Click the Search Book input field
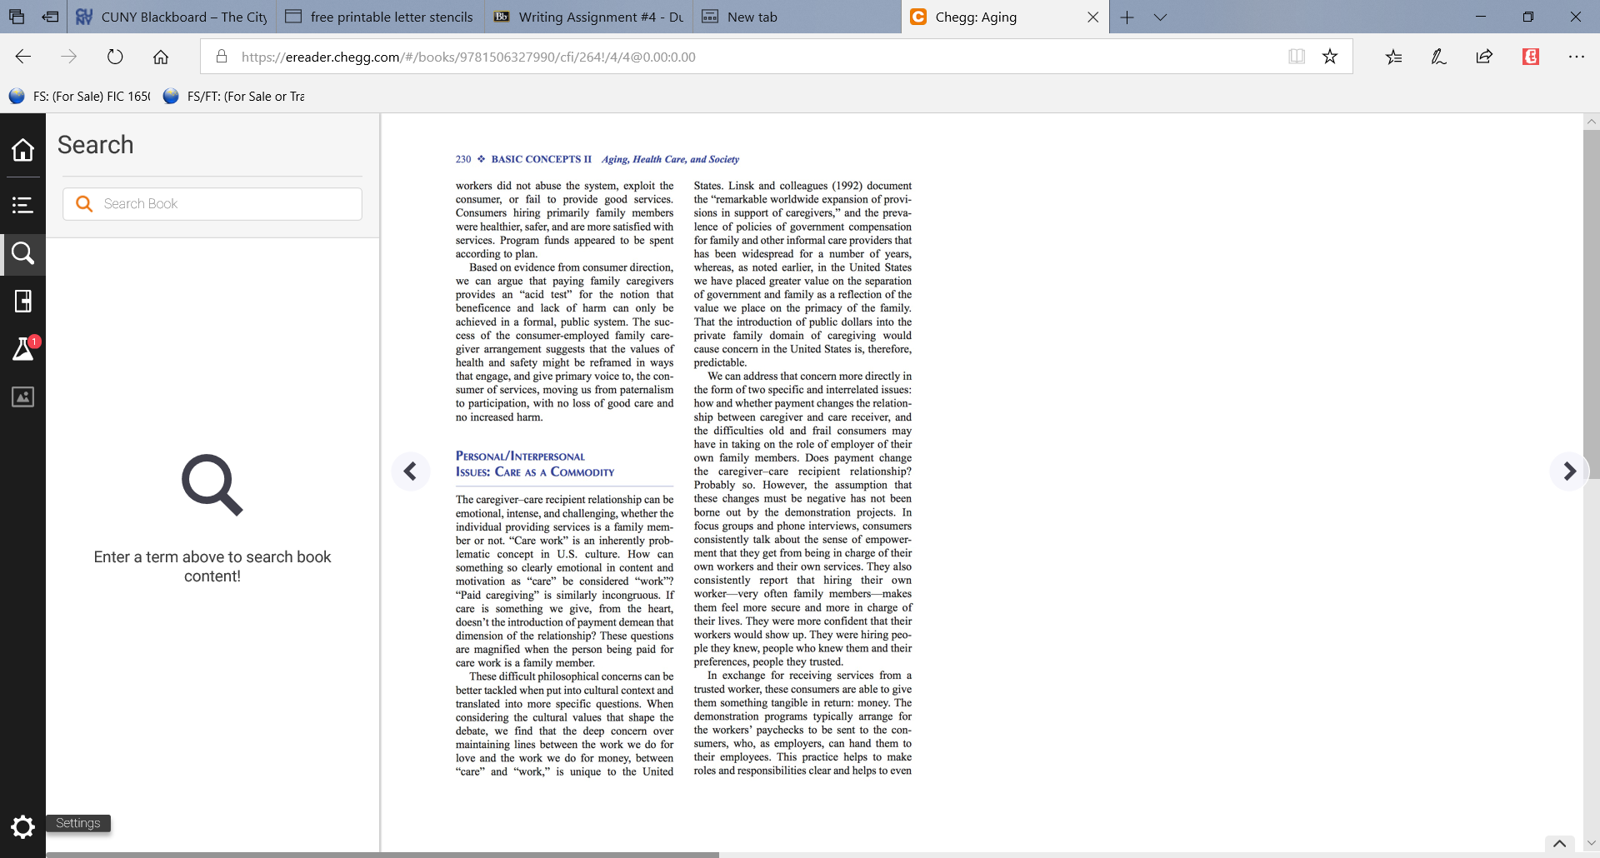 (212, 204)
